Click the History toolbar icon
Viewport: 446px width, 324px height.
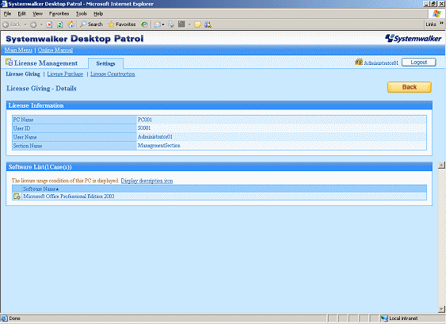click(x=144, y=25)
